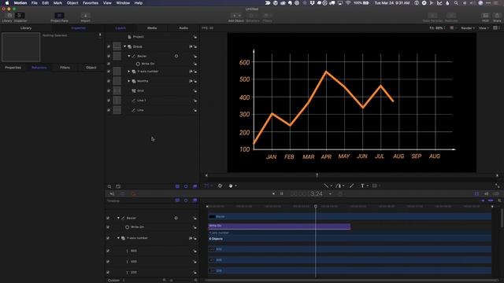
Task: Click the timeline playhead on the ruler
Action: [x=316, y=206]
